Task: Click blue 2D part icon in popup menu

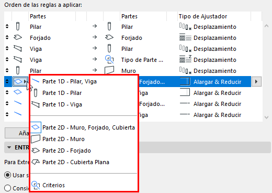Action: pos(36,127)
